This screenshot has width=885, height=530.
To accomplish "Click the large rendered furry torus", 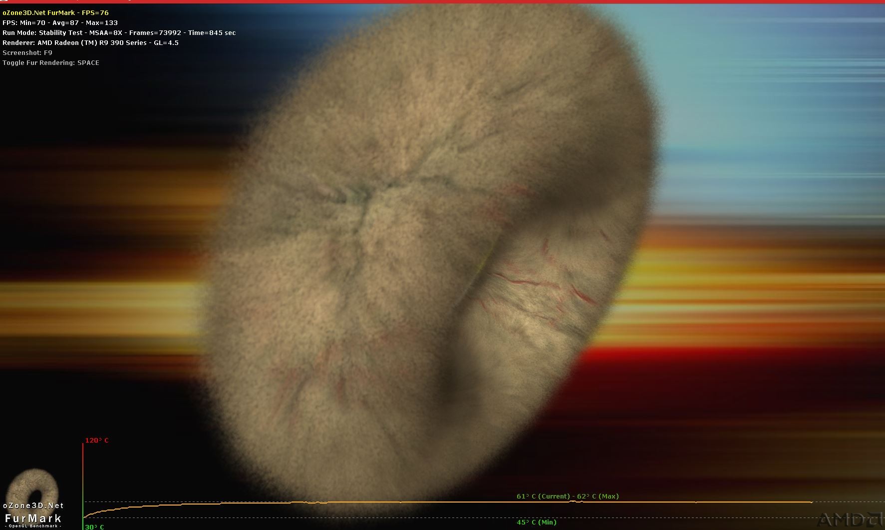I will 429,260.
